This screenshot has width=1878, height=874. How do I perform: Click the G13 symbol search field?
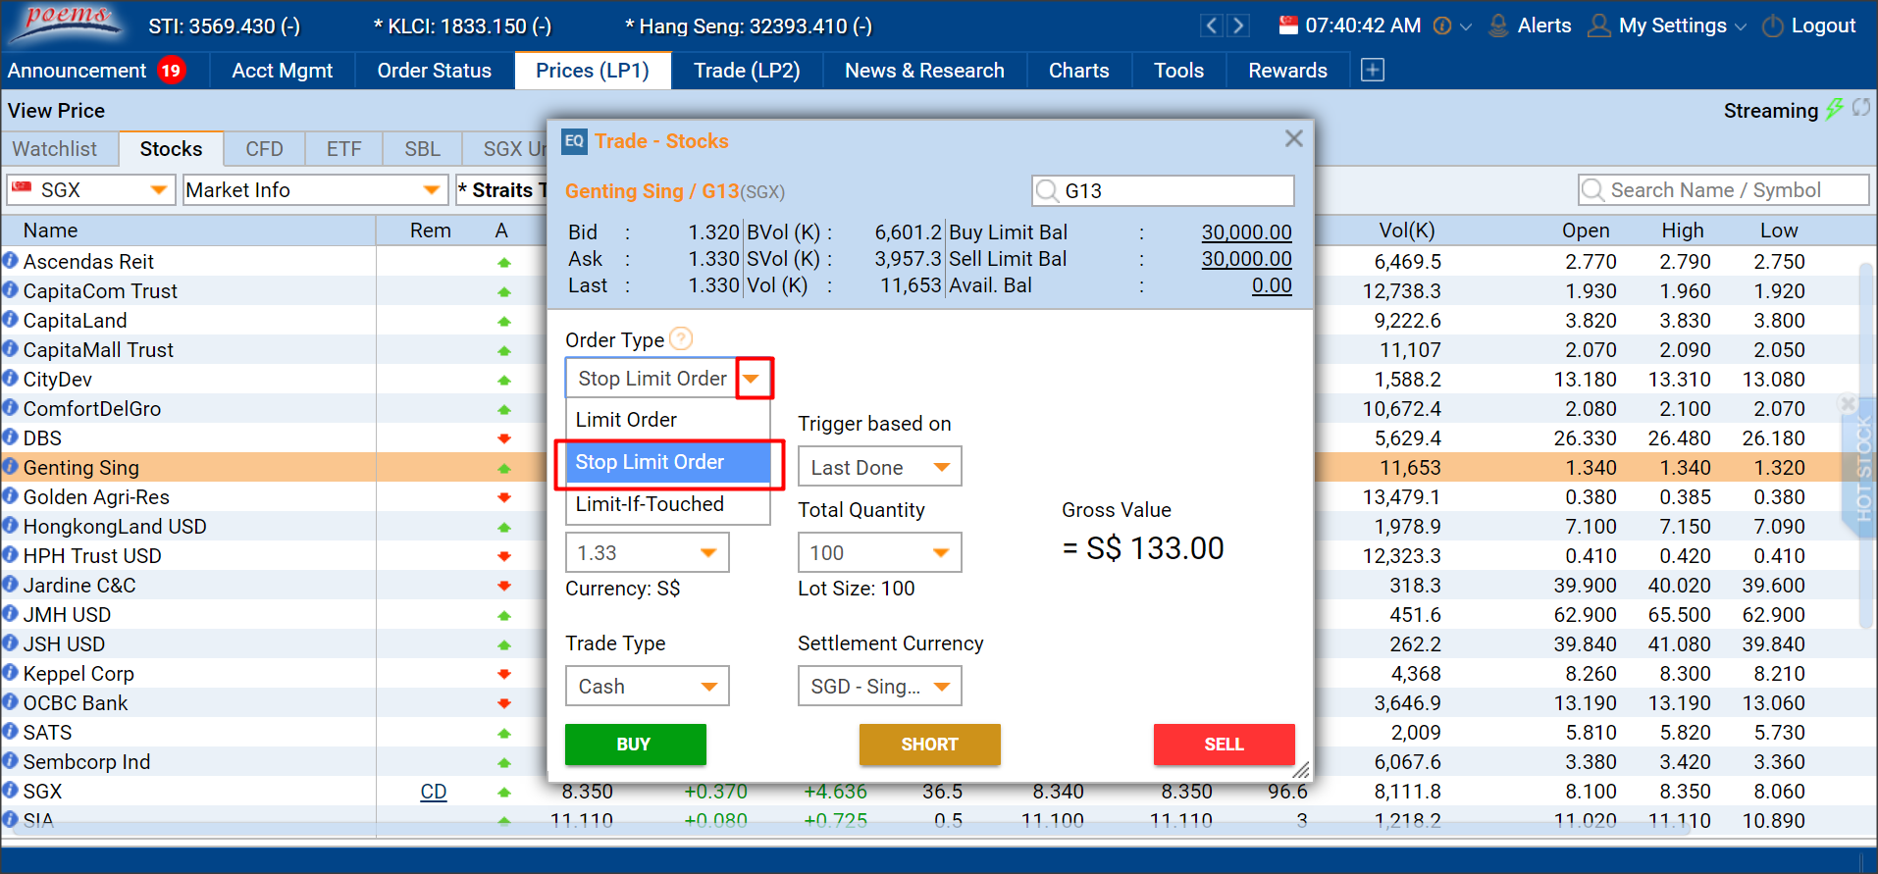tap(1163, 190)
